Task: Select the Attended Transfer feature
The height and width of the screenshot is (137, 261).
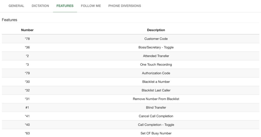Action: click(x=156, y=56)
